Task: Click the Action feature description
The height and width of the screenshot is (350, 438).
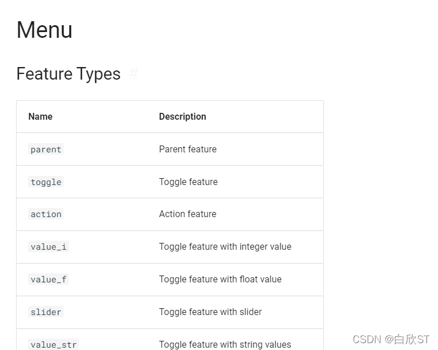Action: (x=187, y=214)
